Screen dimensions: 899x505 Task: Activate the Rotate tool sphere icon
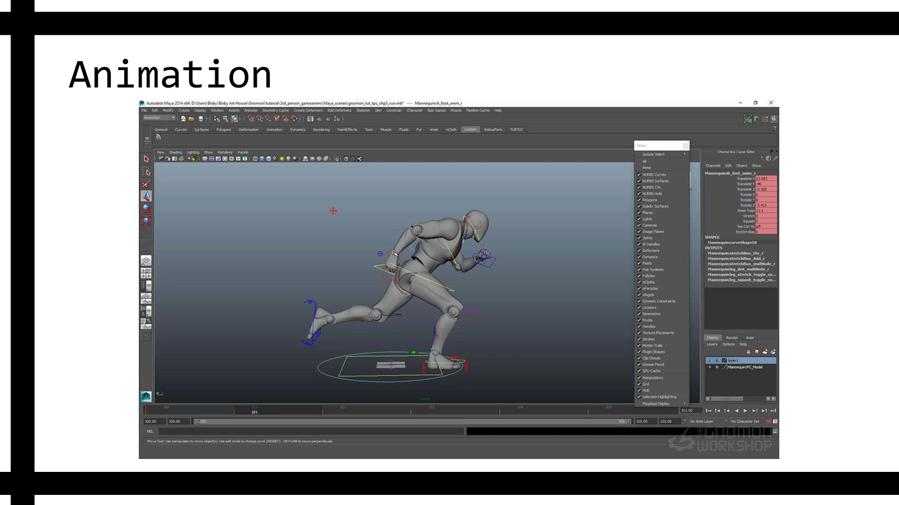coord(146,208)
